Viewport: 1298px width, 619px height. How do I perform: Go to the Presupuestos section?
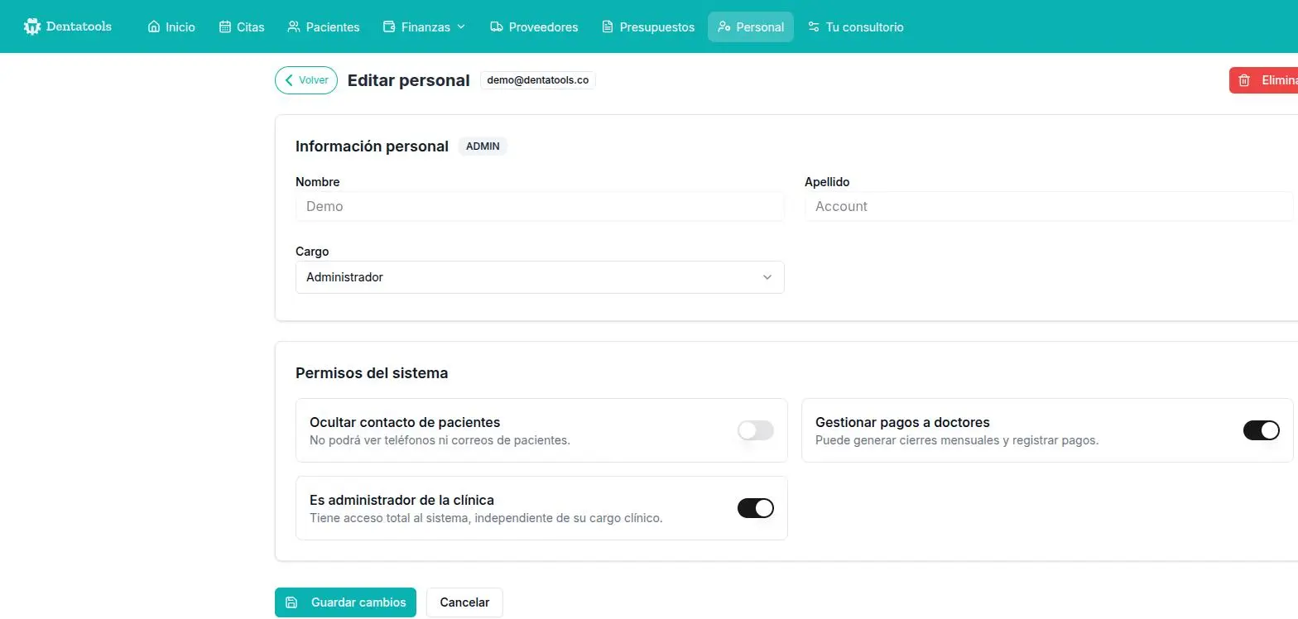pyautogui.click(x=648, y=26)
